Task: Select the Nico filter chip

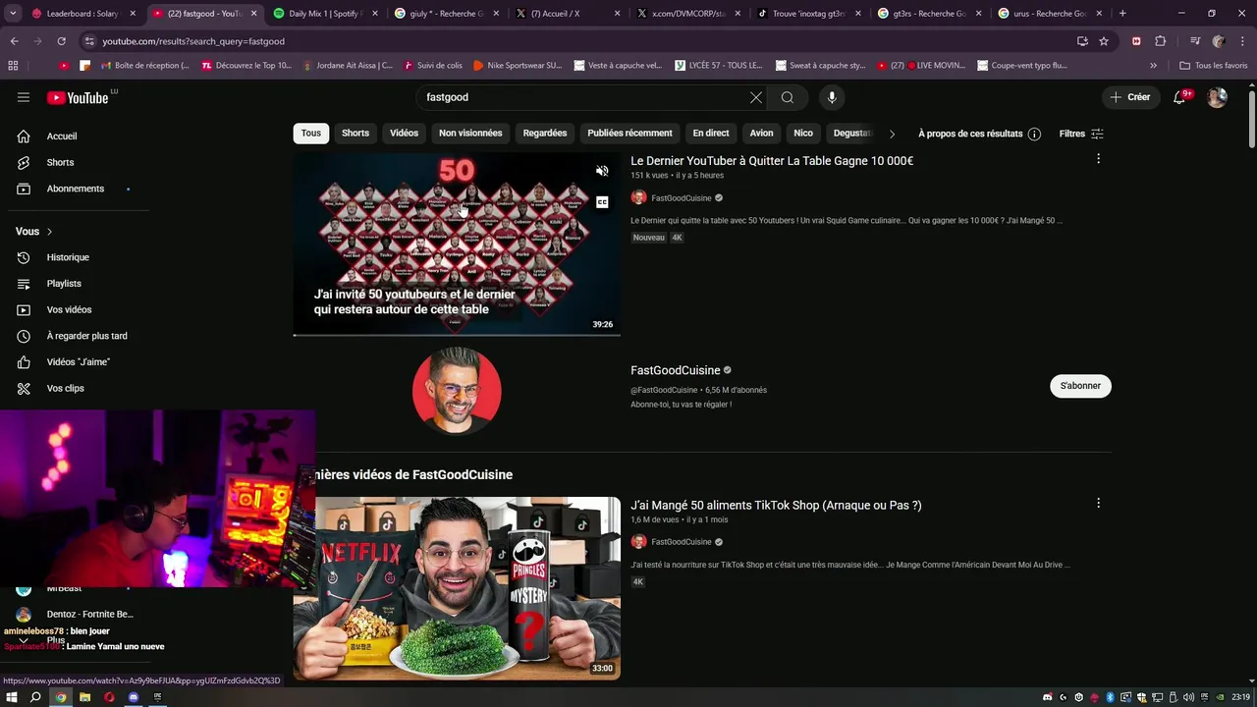Action: [x=803, y=134]
